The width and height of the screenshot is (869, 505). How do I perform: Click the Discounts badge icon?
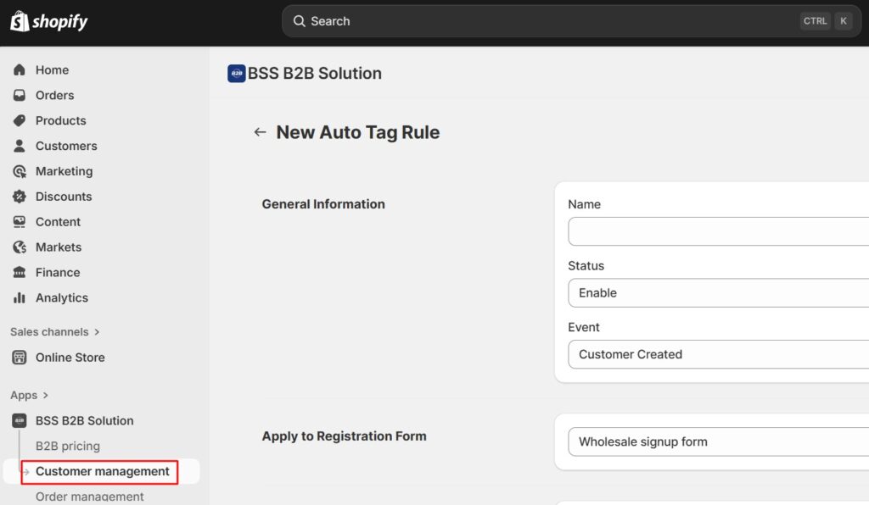(20, 197)
